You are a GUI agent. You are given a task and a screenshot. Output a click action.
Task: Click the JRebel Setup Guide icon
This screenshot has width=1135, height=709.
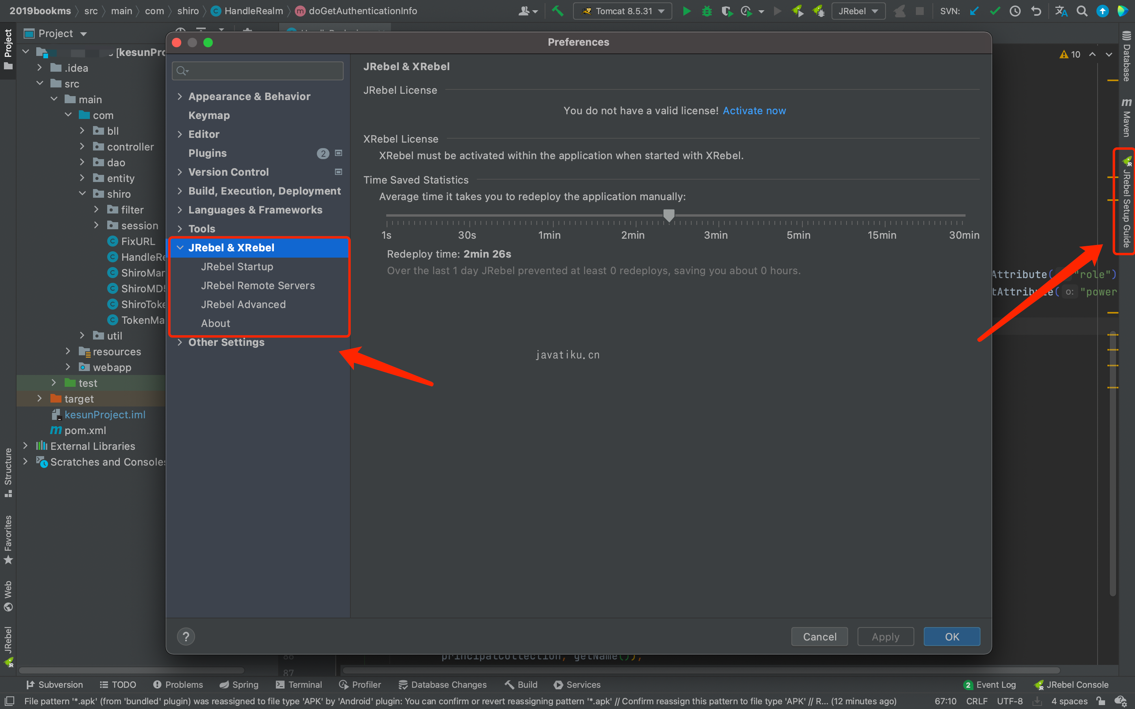click(x=1126, y=202)
